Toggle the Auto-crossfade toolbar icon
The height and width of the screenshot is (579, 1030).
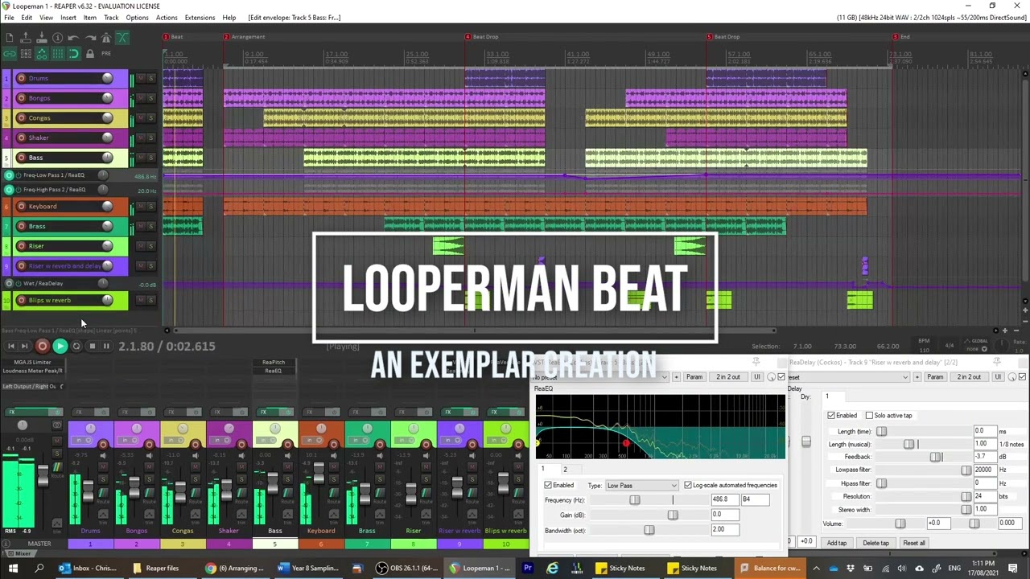pyautogui.click(x=122, y=38)
